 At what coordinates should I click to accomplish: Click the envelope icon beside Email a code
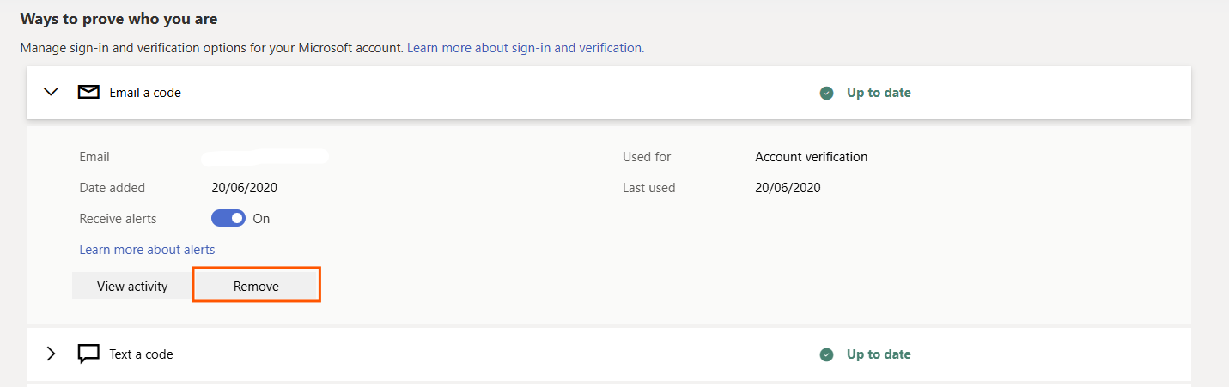pyautogui.click(x=88, y=92)
